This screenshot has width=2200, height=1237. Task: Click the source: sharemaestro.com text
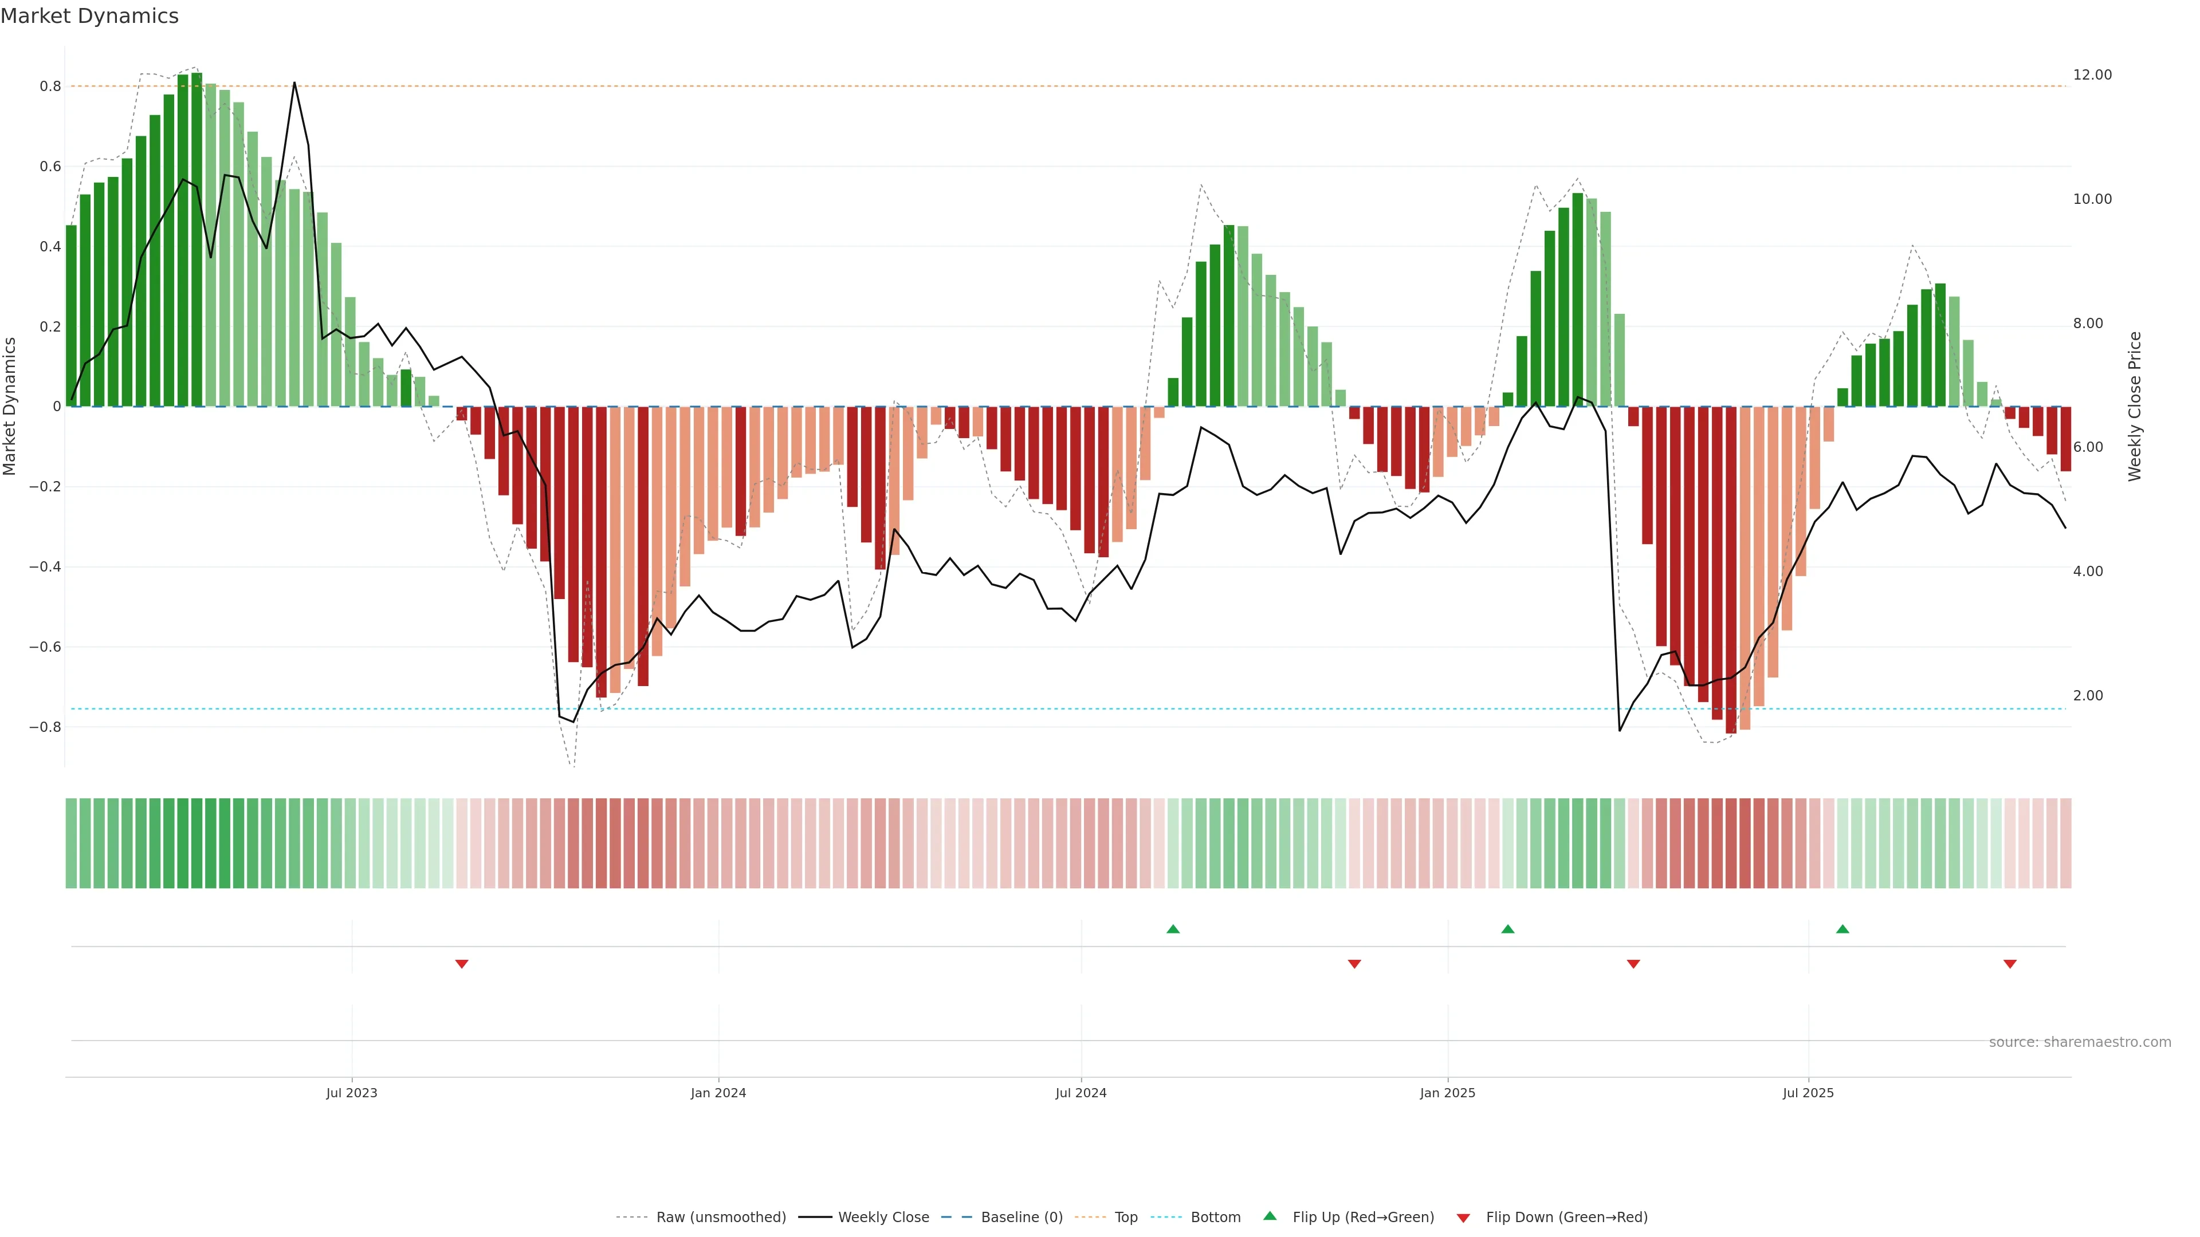point(2080,1042)
